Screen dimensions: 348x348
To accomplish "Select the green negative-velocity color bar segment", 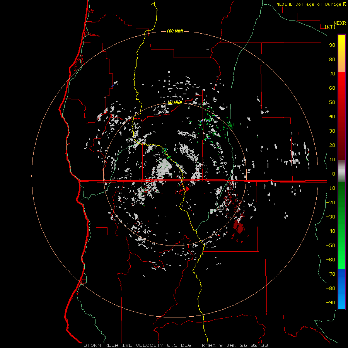I will (x=341, y=225).
